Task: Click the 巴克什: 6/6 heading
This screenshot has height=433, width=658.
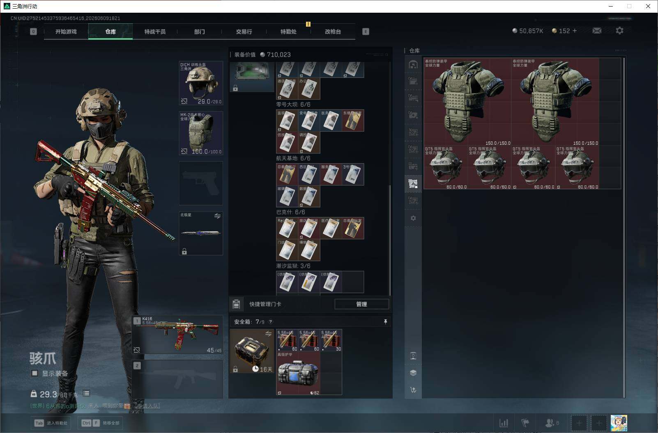Action: (291, 212)
